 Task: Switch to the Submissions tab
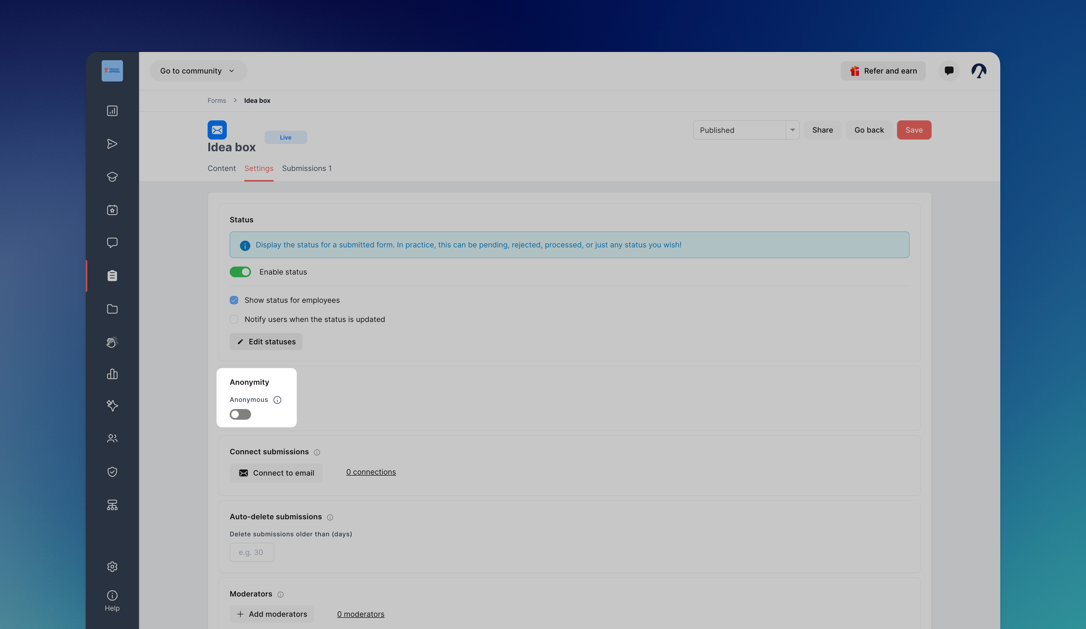click(307, 169)
